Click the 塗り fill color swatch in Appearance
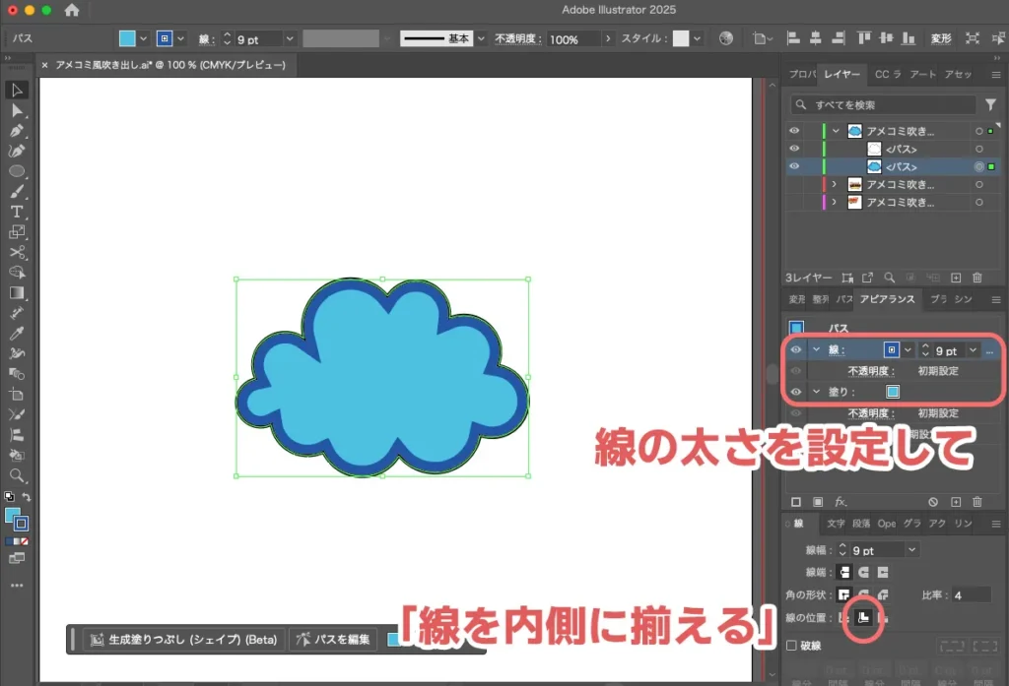Screen dimensions: 1009x686 (x=894, y=391)
